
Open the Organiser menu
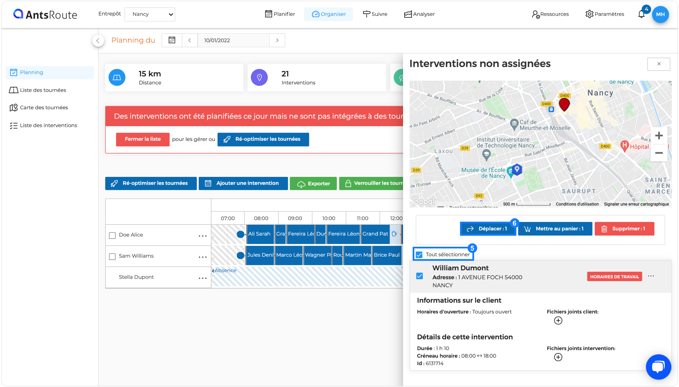click(328, 14)
